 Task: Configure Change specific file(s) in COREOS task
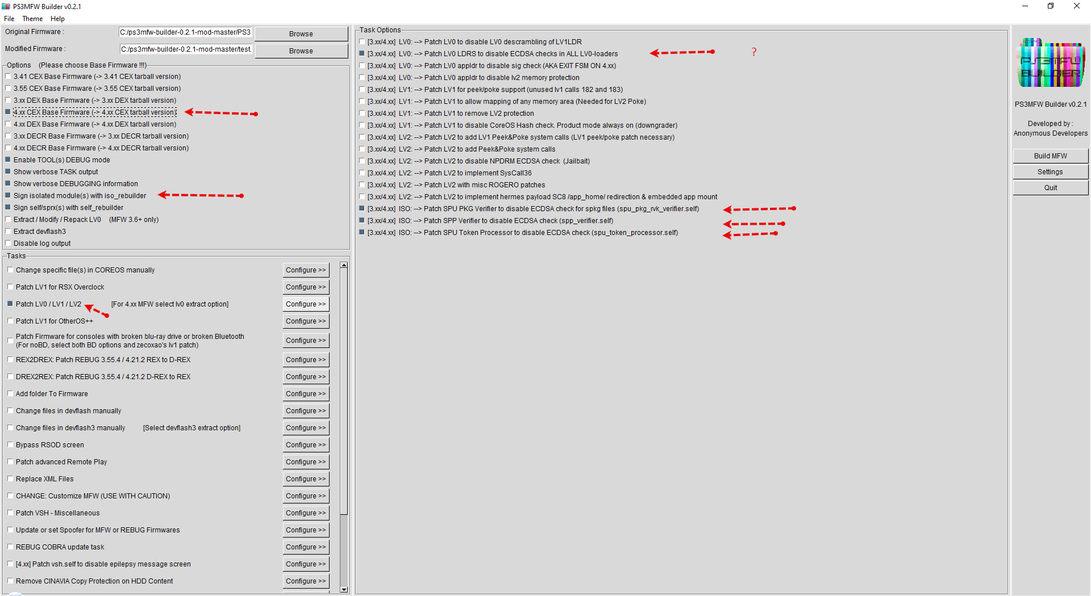click(x=306, y=270)
